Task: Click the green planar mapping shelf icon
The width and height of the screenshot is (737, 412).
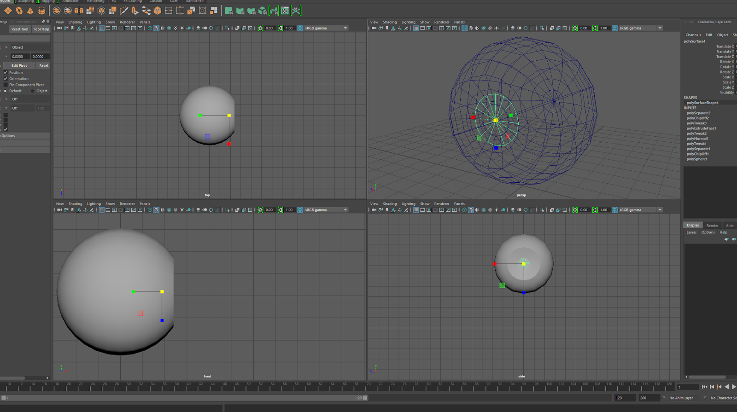Action: pos(229,11)
